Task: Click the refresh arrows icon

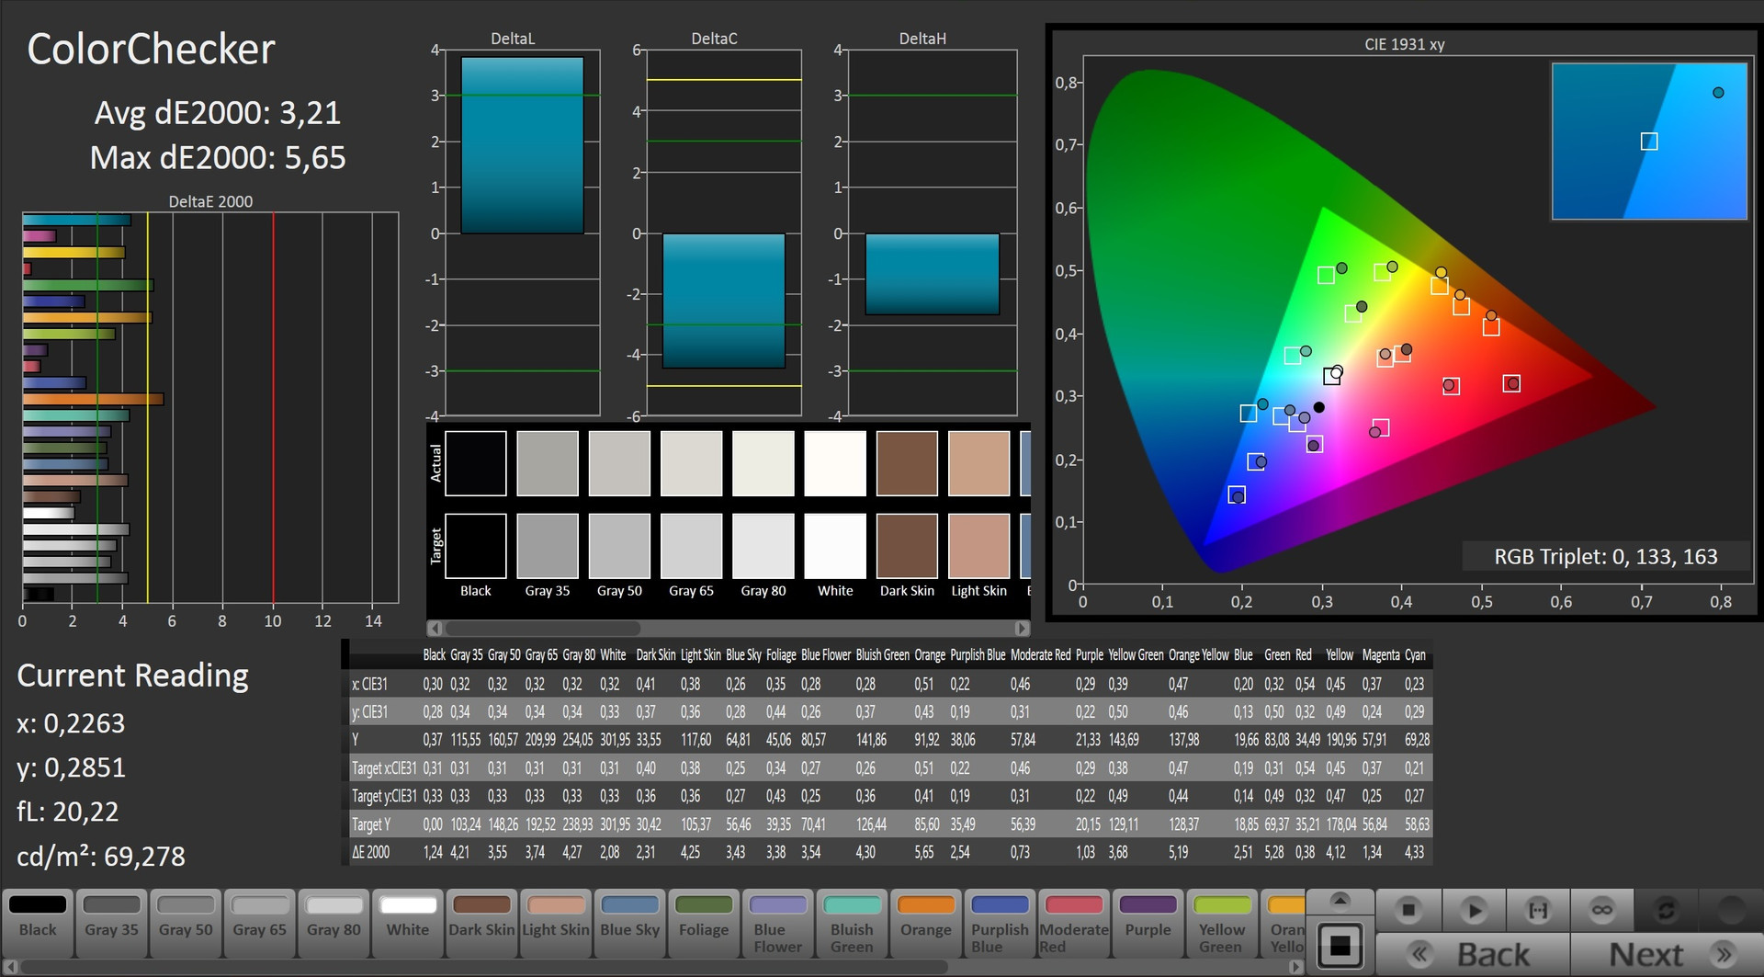Action: pyautogui.click(x=1666, y=910)
